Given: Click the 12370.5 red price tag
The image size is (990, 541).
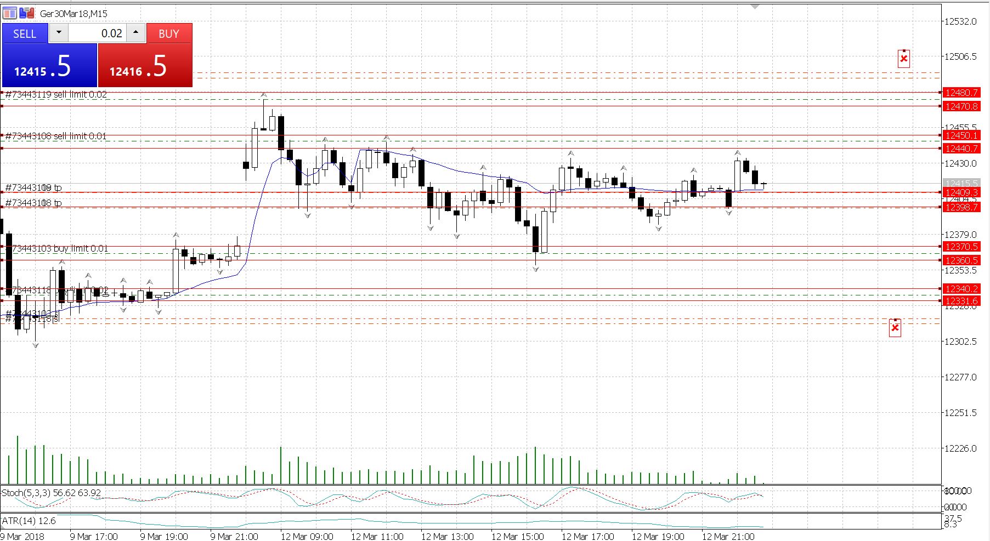Looking at the screenshot, I should click(961, 247).
